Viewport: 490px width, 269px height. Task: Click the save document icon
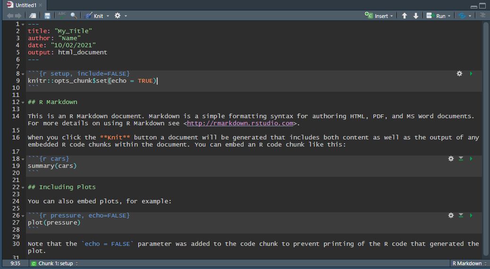[x=47, y=16]
